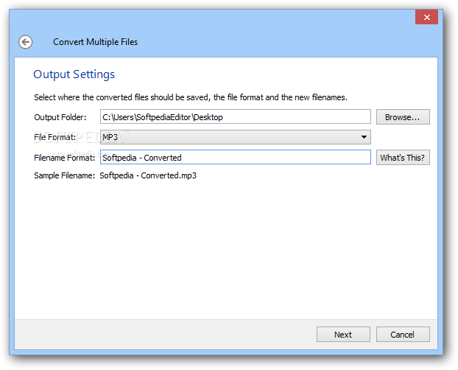The height and width of the screenshot is (370, 458).
Task: Open the Browse... folder picker
Action: coord(403,117)
